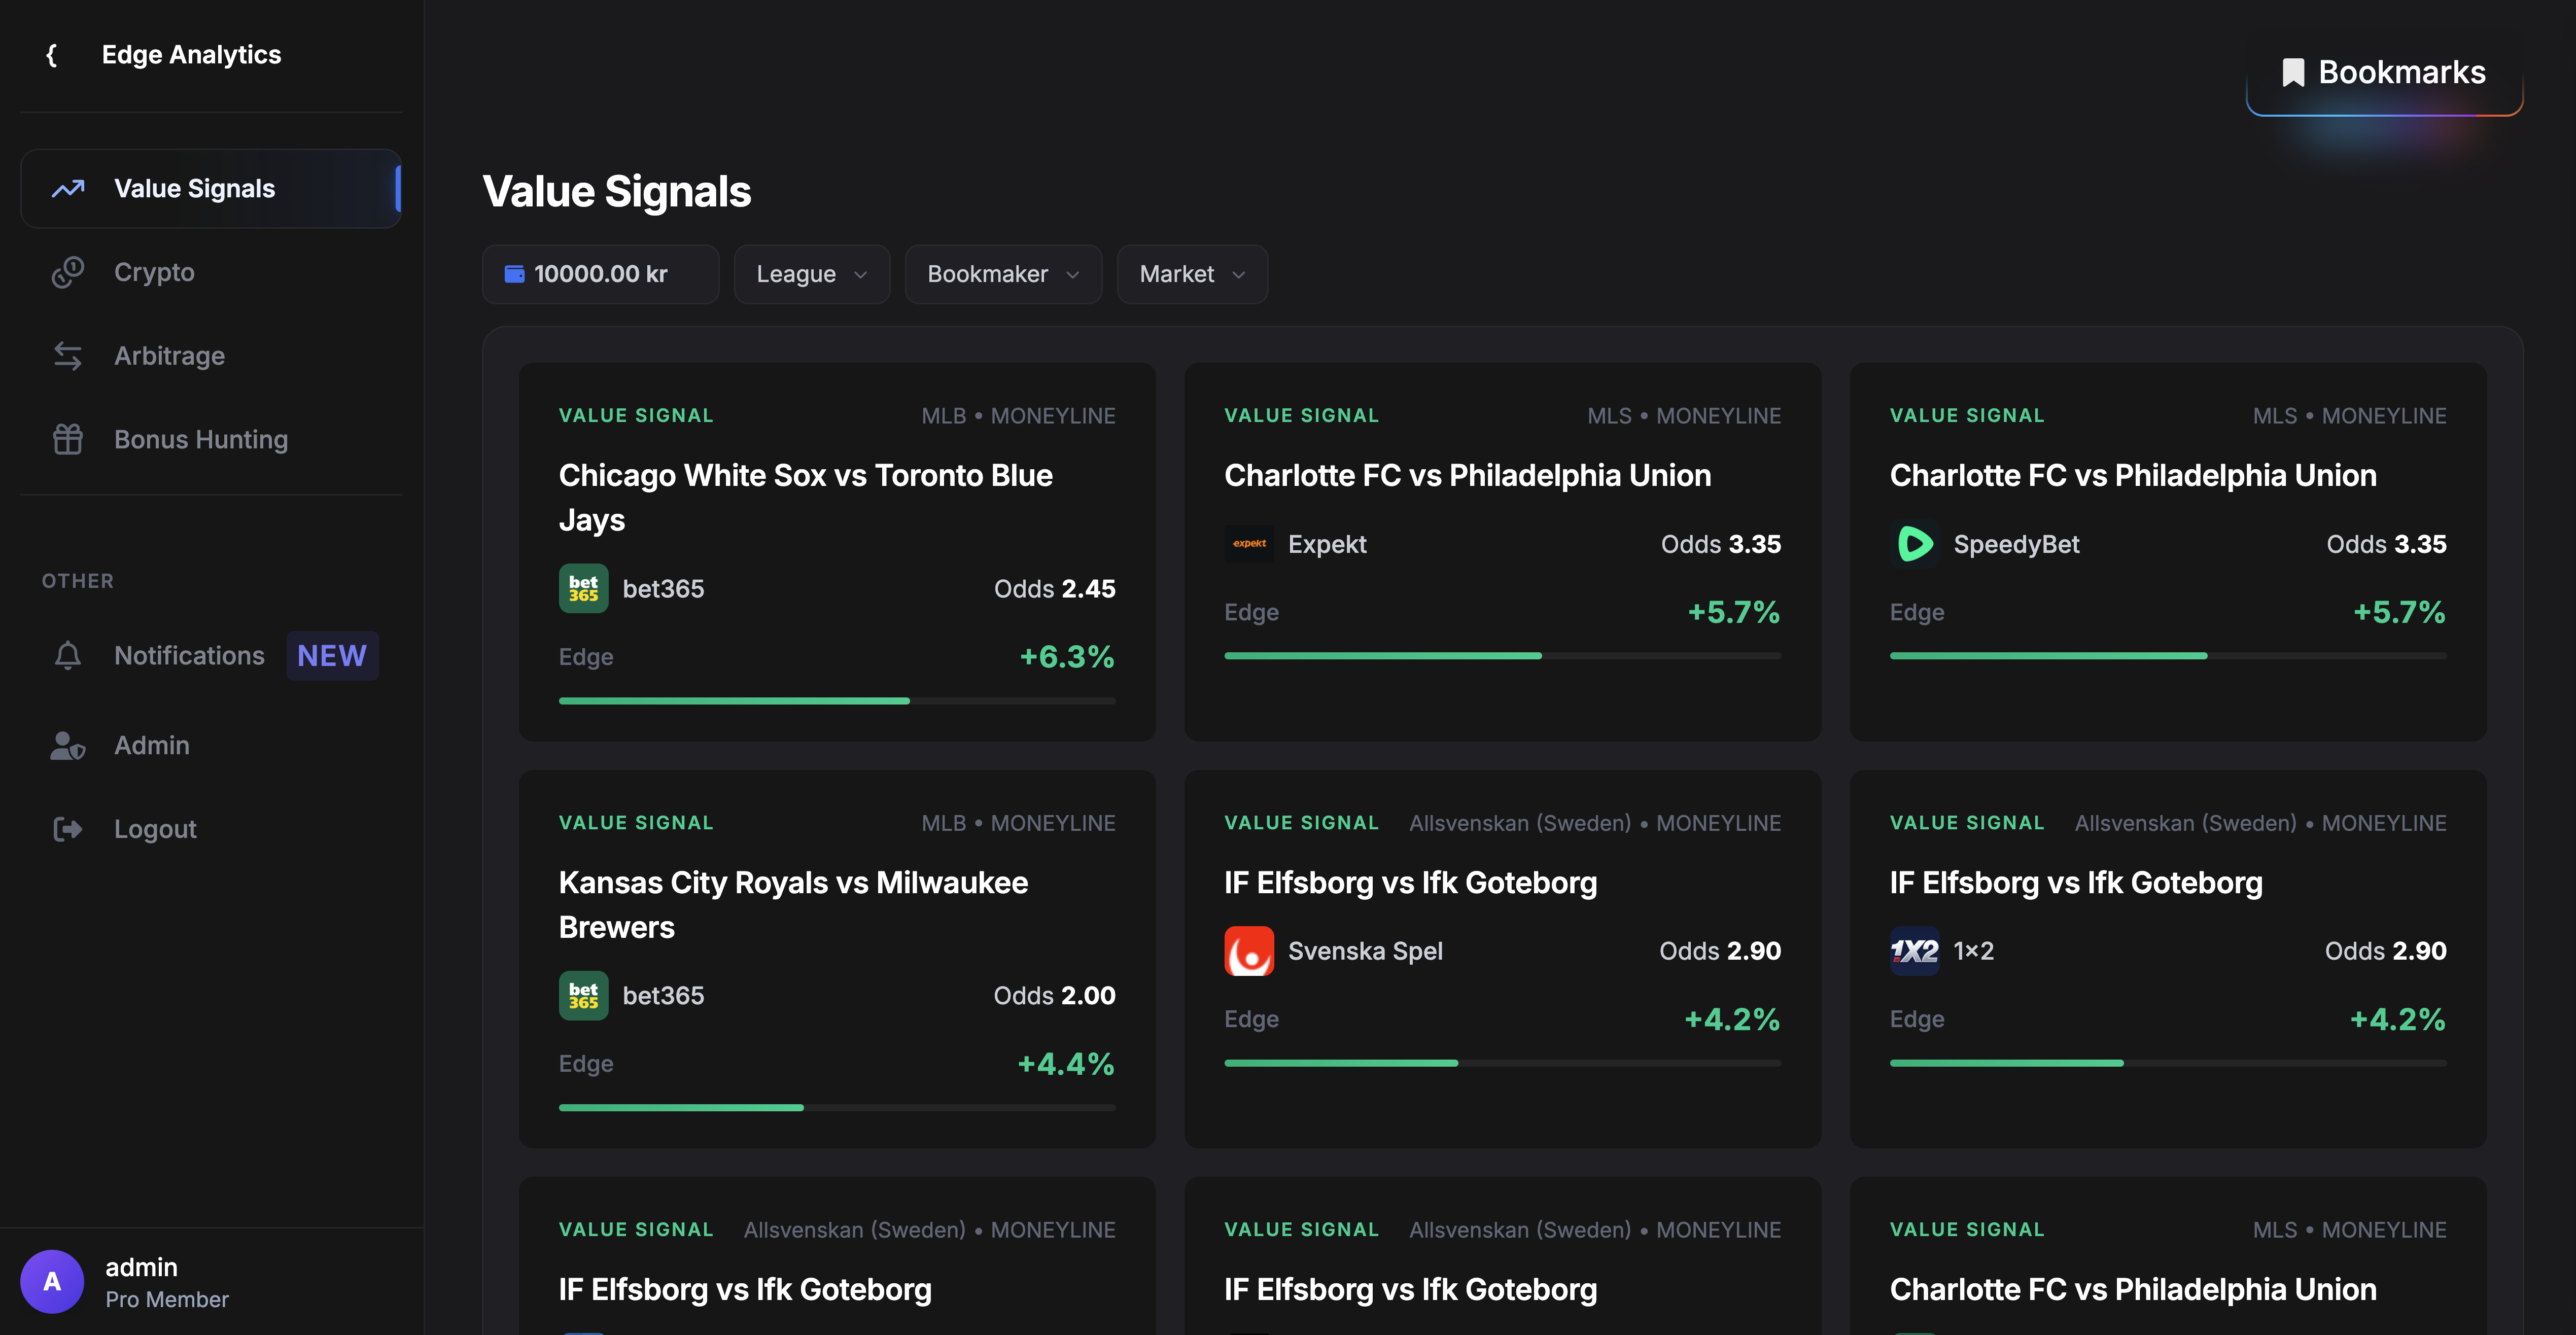This screenshot has width=2576, height=1335.
Task: Click the Logout icon in sidebar
Action: pyautogui.click(x=67, y=828)
